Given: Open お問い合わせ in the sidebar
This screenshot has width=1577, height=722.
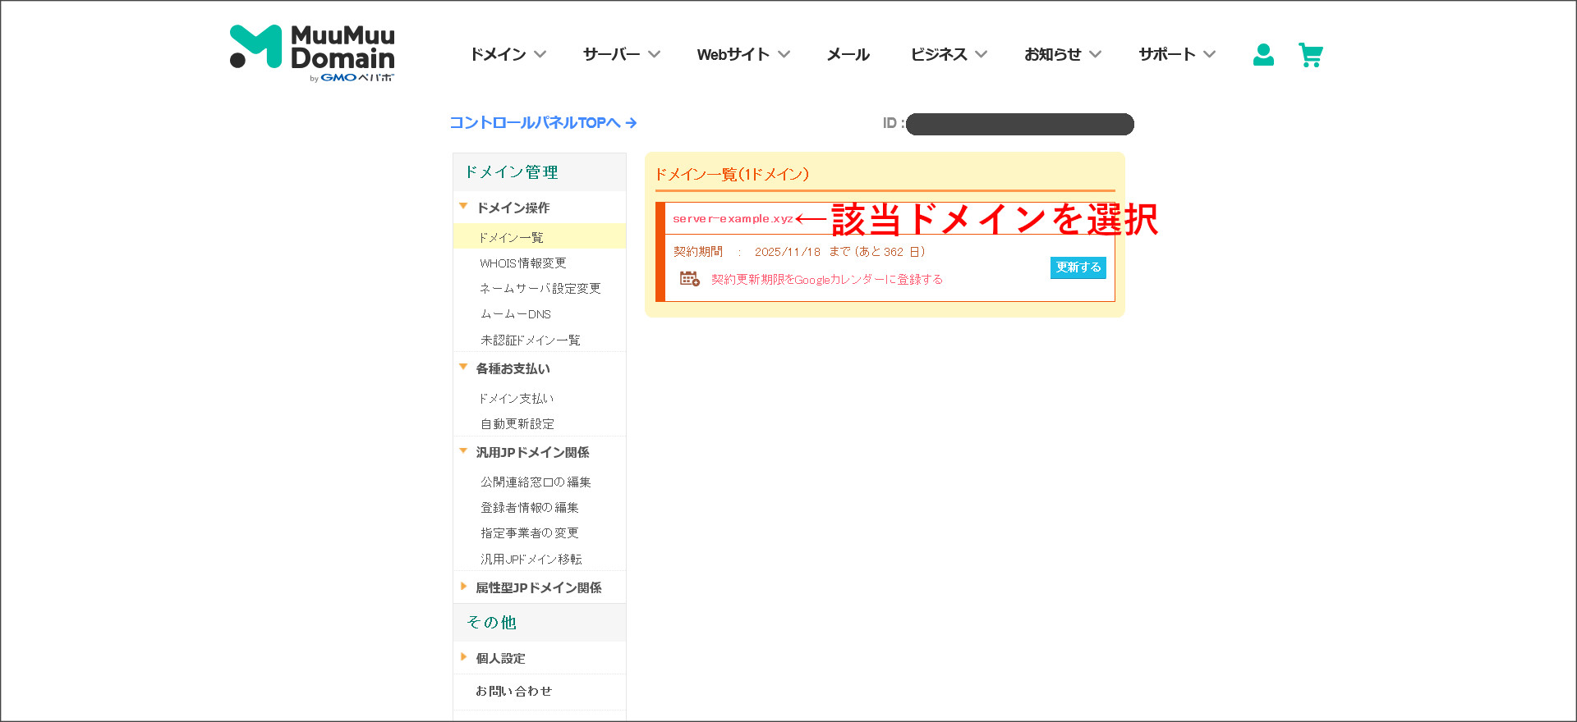Looking at the screenshot, I should tap(513, 691).
